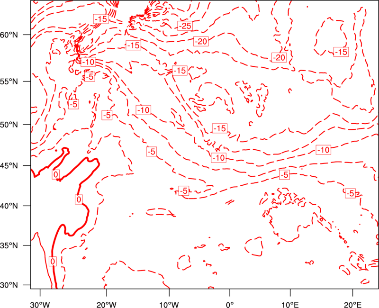
Task: Pick the 20°E longitude axis label
Action: click(x=352, y=304)
